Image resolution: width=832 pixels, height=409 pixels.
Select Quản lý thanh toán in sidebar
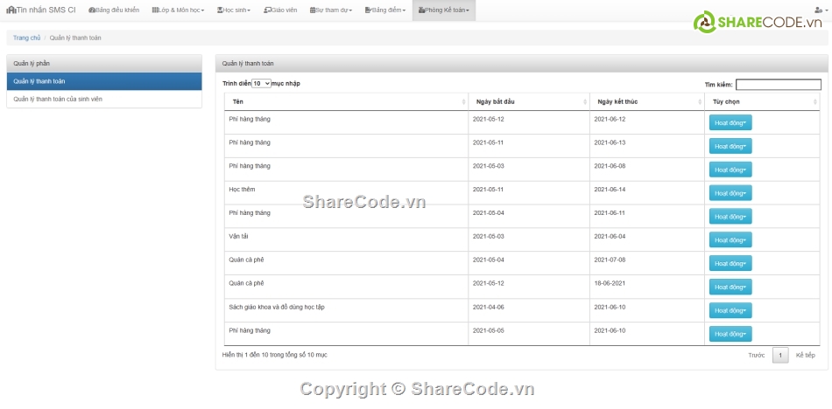(x=104, y=81)
